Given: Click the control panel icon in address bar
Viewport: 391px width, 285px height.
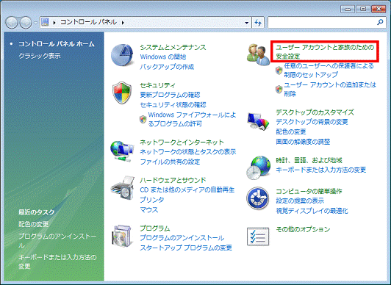Looking at the screenshot, I should [45, 22].
